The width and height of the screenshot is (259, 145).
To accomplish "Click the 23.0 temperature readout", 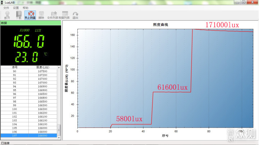I will click(x=27, y=57).
